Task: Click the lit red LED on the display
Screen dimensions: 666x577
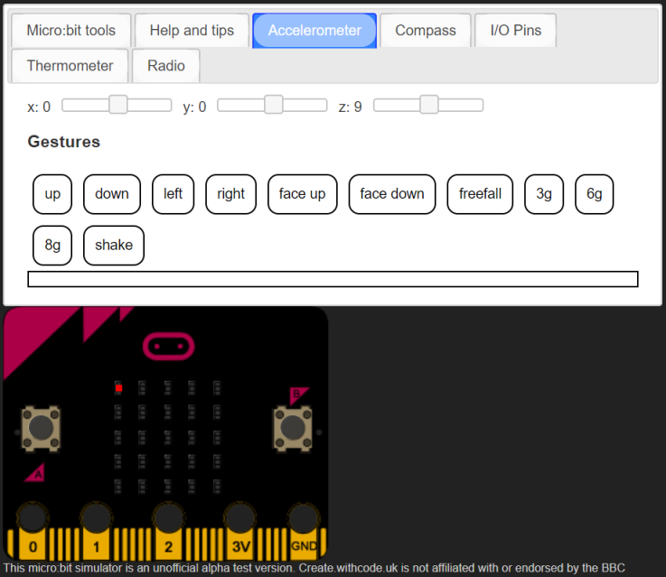Action: 118,387
